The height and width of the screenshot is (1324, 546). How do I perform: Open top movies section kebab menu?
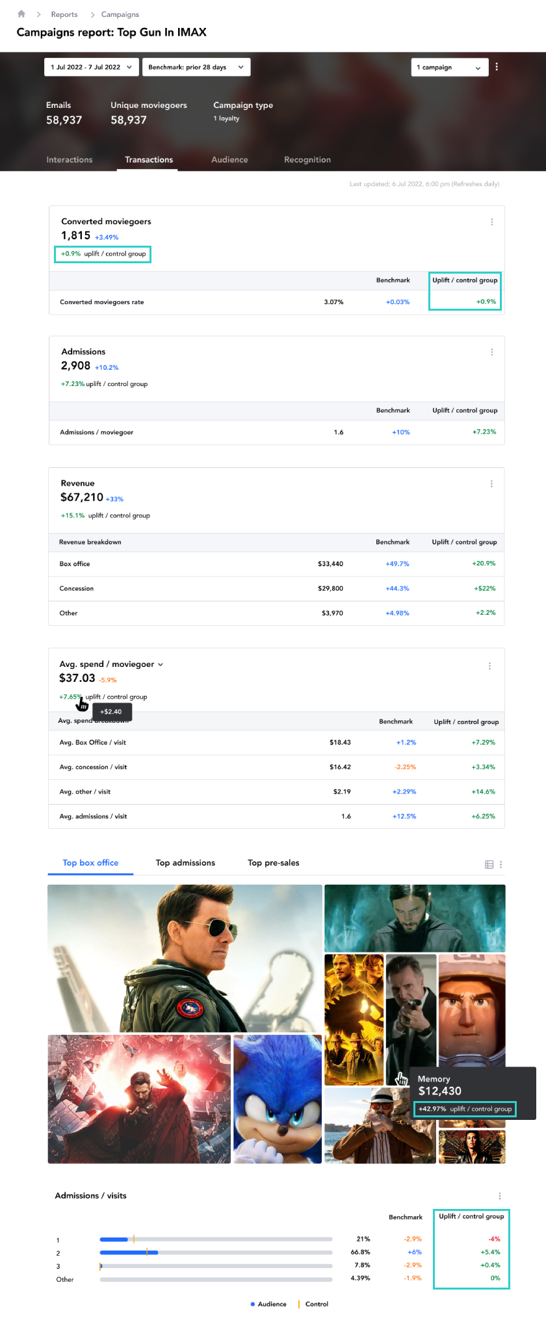(500, 864)
